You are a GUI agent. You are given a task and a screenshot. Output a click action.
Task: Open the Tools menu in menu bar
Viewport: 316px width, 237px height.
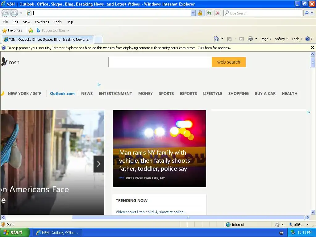pos(58,22)
